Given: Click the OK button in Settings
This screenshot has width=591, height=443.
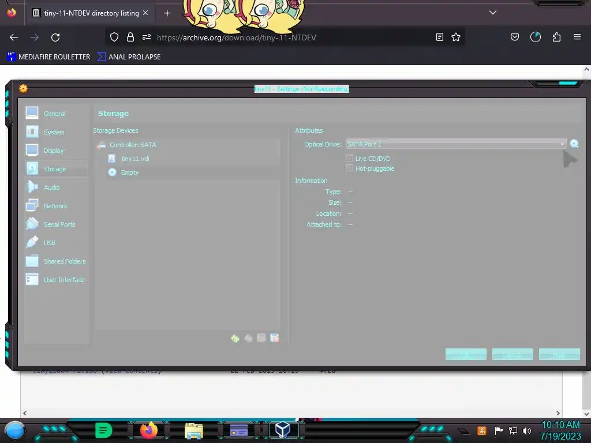Looking at the screenshot, I should click(x=466, y=354).
